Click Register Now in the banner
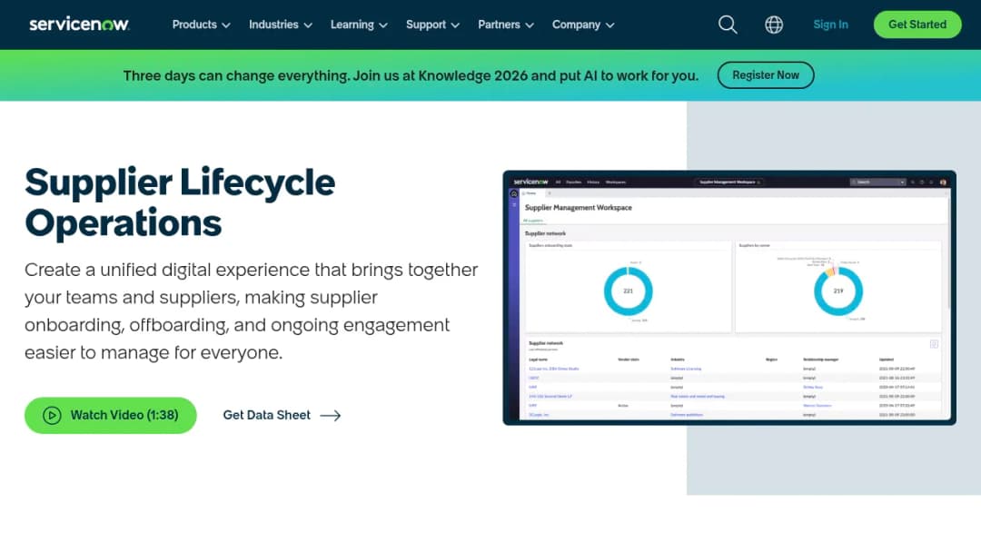This screenshot has width=981, height=552. click(766, 75)
